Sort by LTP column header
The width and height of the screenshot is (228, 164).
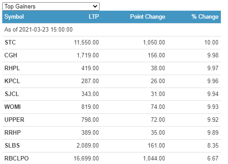pos(94,16)
